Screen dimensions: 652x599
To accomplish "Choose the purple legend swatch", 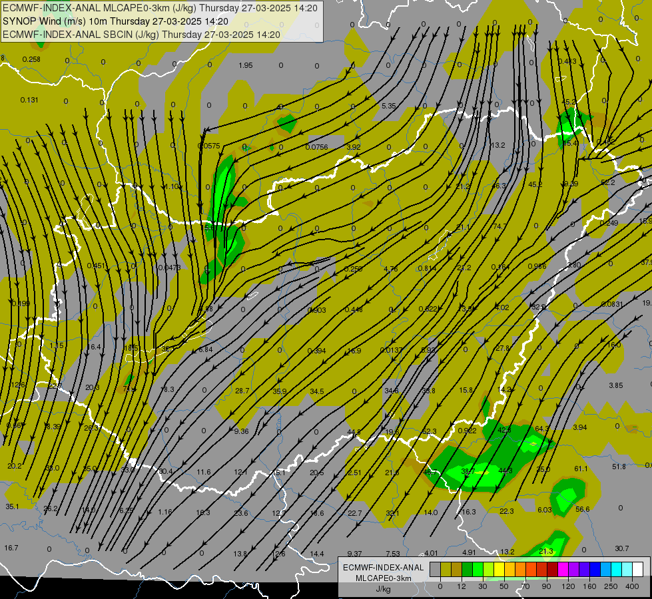I will coord(574,569).
